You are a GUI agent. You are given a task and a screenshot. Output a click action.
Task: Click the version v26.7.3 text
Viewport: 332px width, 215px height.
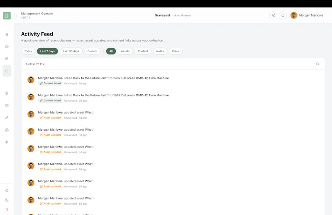[x=25, y=17]
